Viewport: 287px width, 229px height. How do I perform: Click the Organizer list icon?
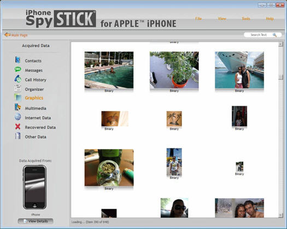[17, 88]
